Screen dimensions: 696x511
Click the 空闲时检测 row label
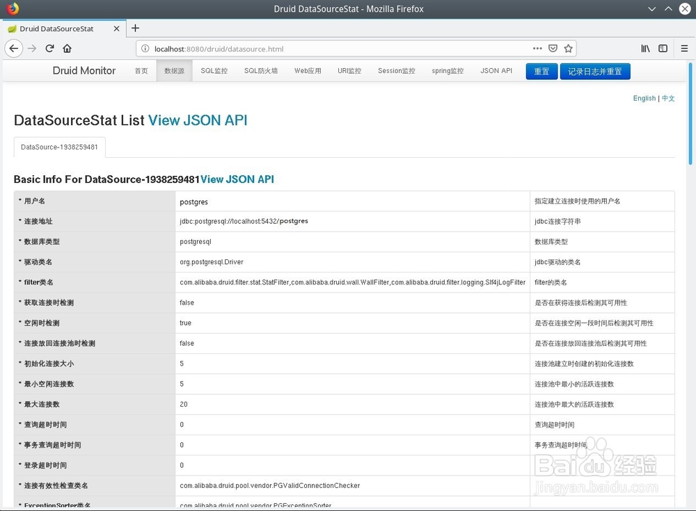pos(41,323)
